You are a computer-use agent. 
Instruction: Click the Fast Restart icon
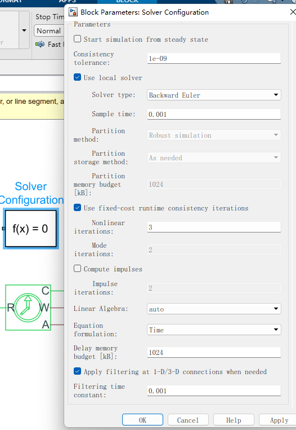40,44
